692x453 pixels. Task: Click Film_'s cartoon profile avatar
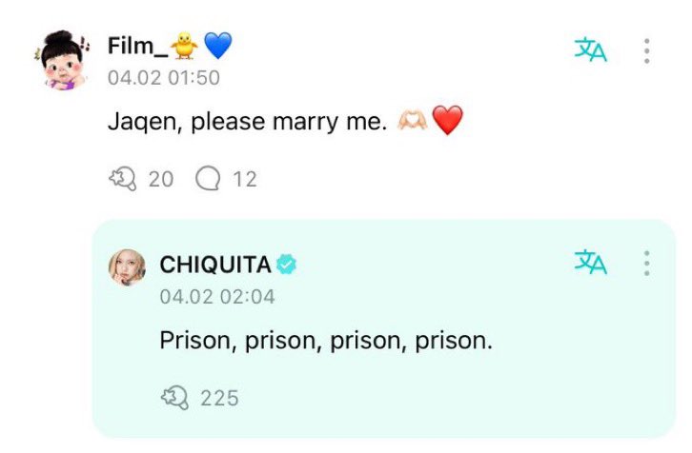click(62, 60)
